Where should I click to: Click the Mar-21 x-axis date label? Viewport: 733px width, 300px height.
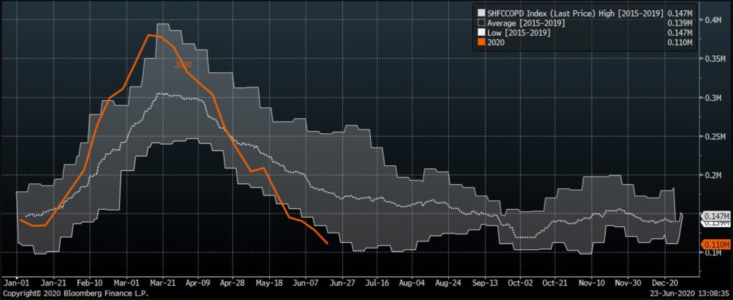click(162, 283)
